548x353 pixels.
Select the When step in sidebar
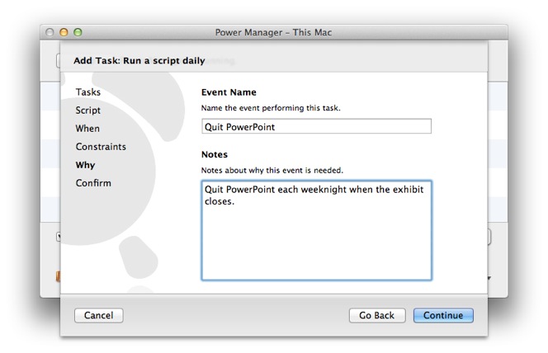[x=87, y=129]
